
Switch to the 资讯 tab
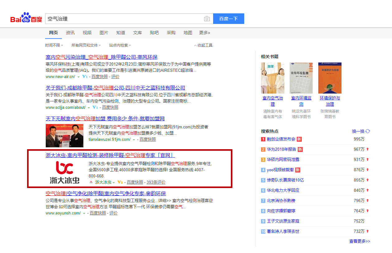coord(70,33)
